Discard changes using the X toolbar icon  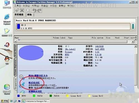[22, 10]
